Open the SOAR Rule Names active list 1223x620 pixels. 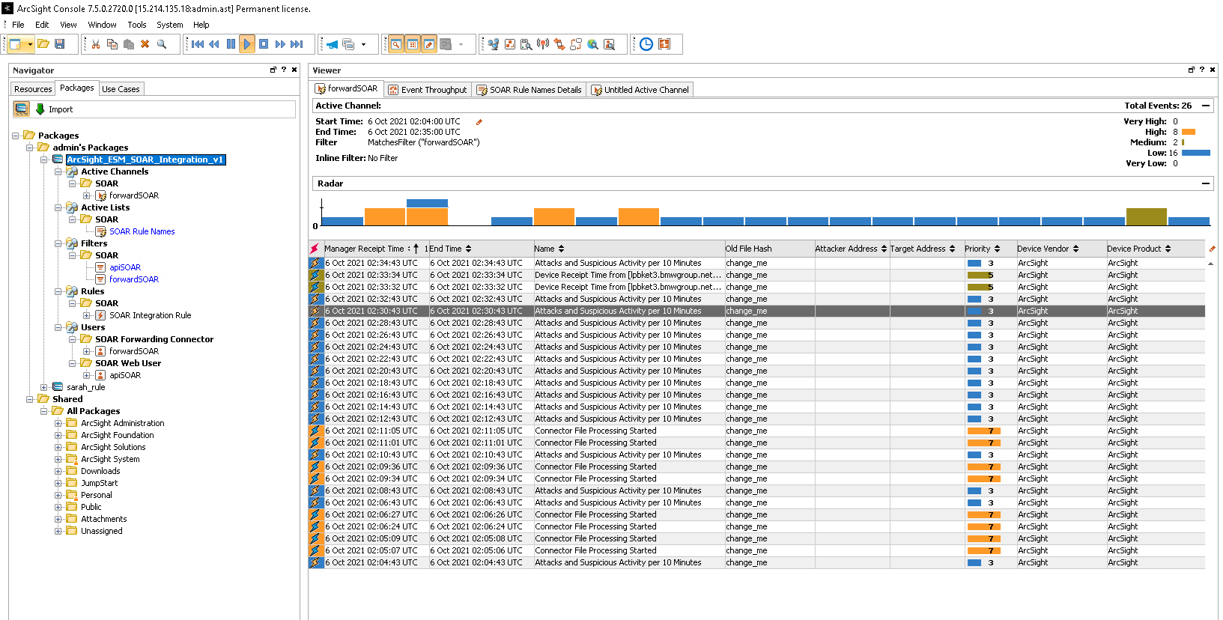[x=142, y=231]
